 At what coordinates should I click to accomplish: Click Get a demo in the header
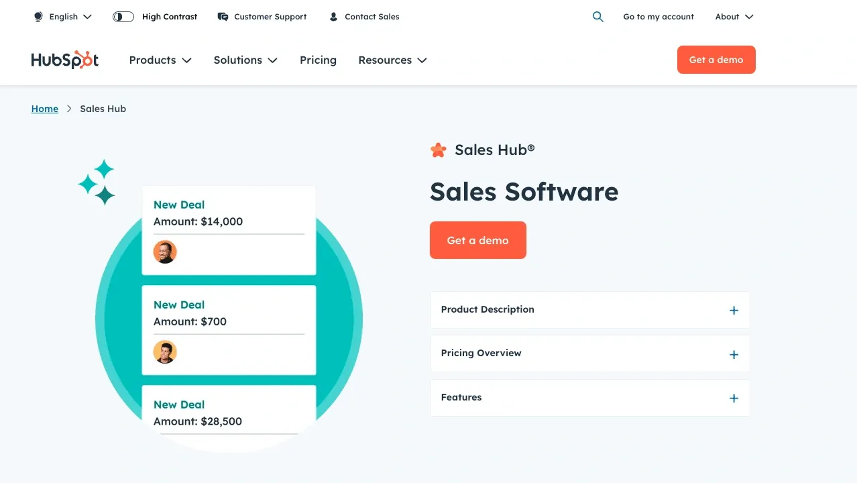(x=716, y=60)
